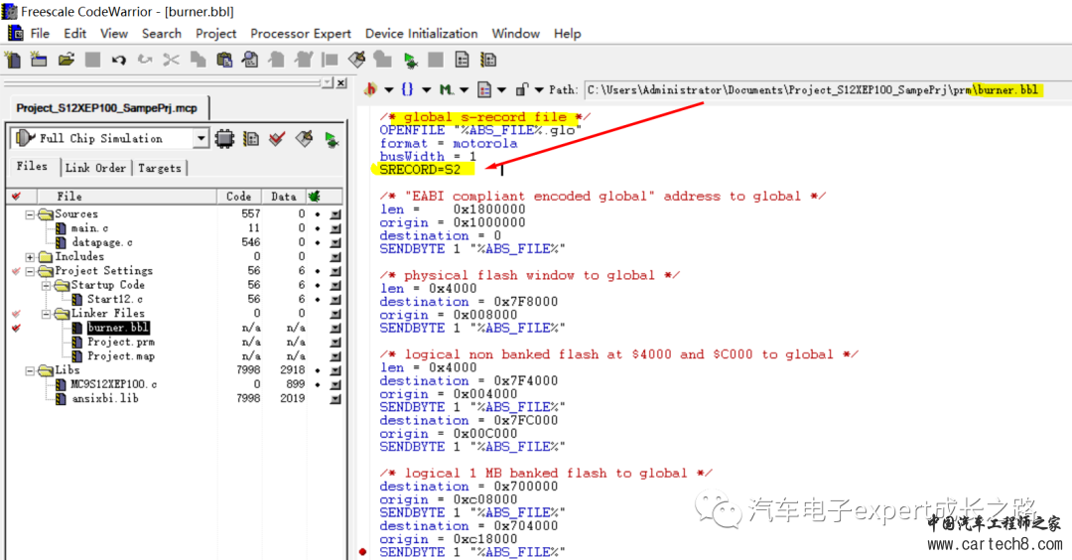
Task: Select Project.prm in the file tree
Action: 120,342
